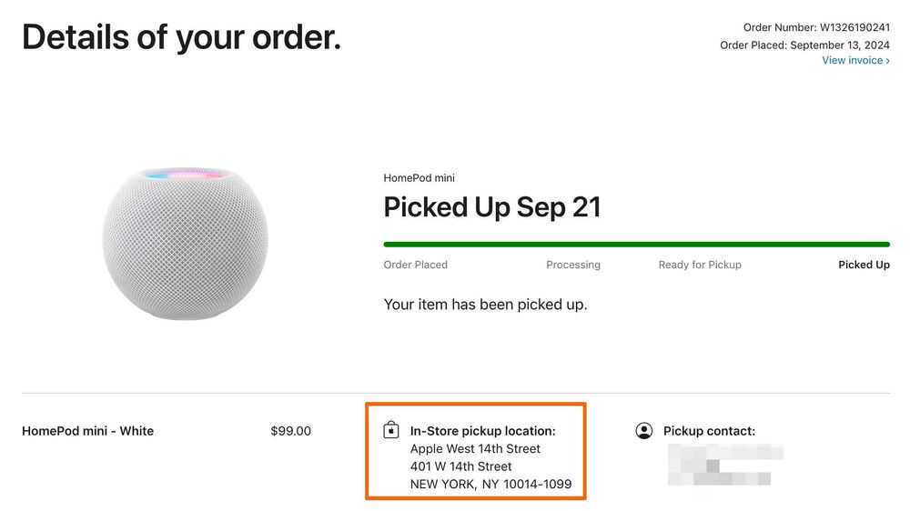Click the Details of your order heading
Viewport: 910px width, 511px height.
(x=181, y=36)
